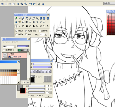Select the gradient fill tool
This screenshot has height=107, width=115.
coord(34,22)
